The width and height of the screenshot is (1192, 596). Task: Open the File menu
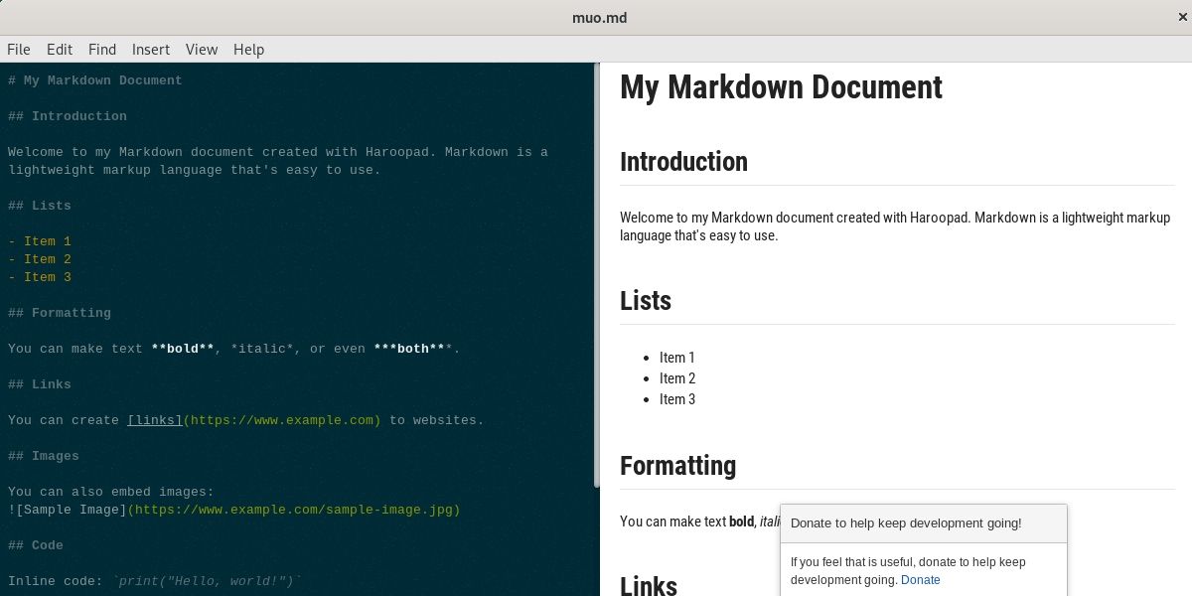click(18, 49)
